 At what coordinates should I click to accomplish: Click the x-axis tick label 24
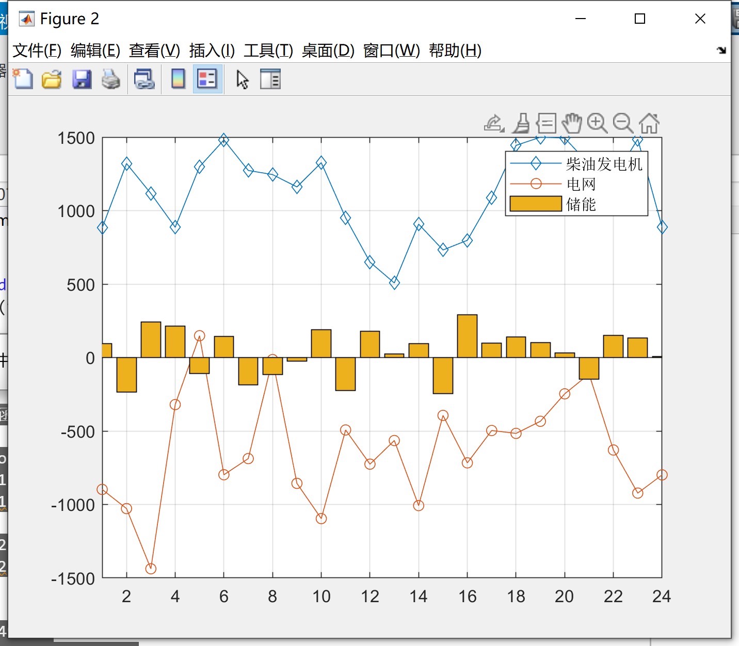[662, 597]
